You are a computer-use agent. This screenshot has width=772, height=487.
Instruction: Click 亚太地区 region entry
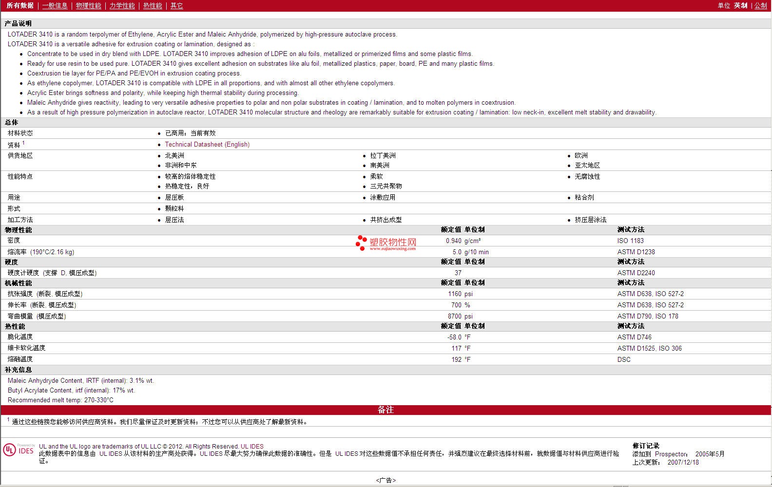[587, 165]
